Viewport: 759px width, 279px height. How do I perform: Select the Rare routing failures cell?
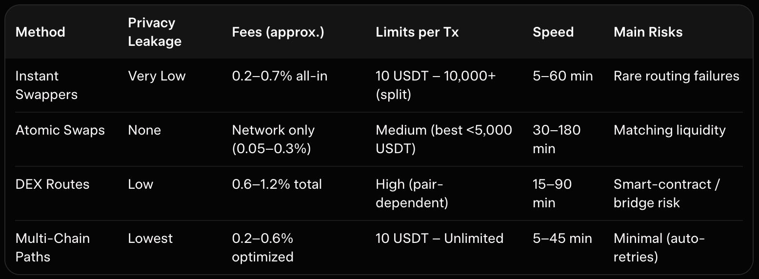coord(676,76)
